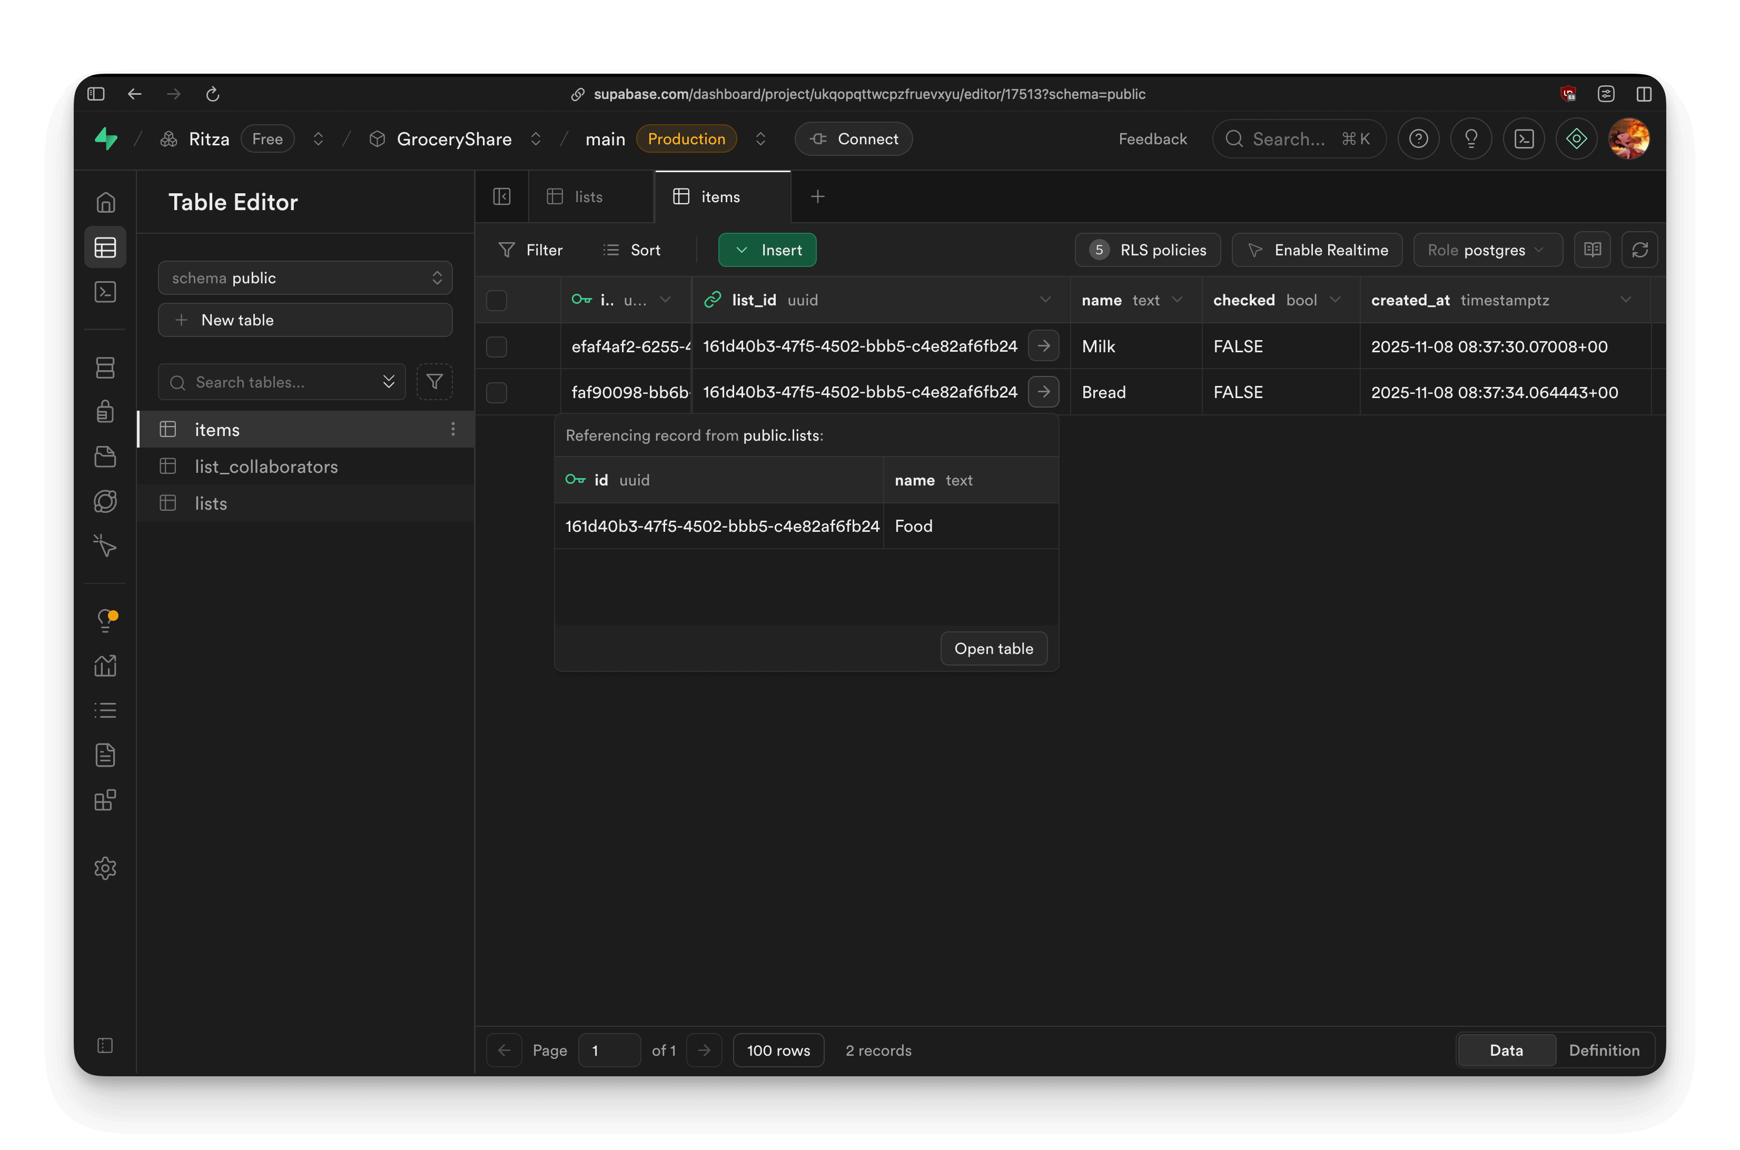Open the Authentication section in the sidebar

106,411
